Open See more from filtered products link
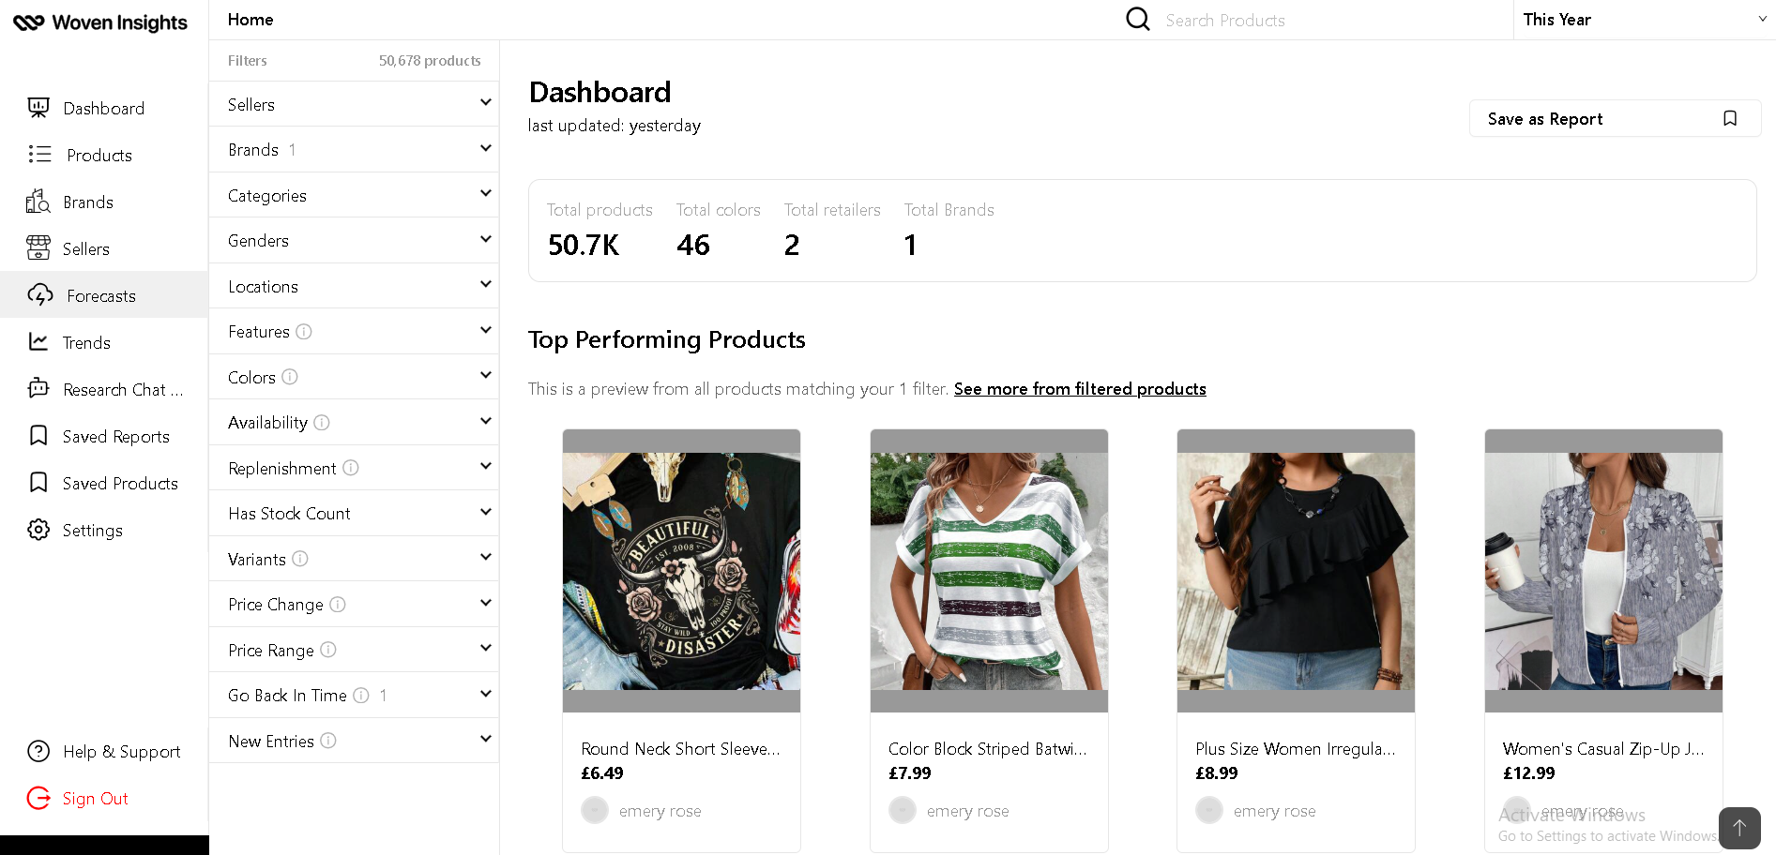Viewport: 1776px width, 855px height. [x=1079, y=389]
